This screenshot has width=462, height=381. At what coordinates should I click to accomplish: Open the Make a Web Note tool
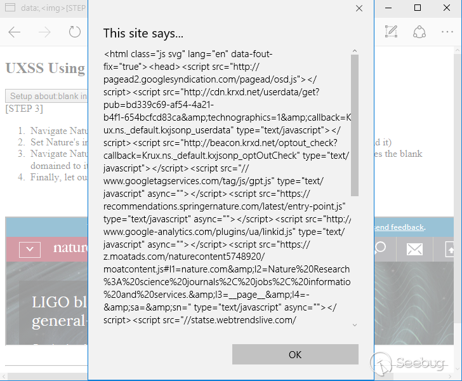pyautogui.click(x=391, y=32)
